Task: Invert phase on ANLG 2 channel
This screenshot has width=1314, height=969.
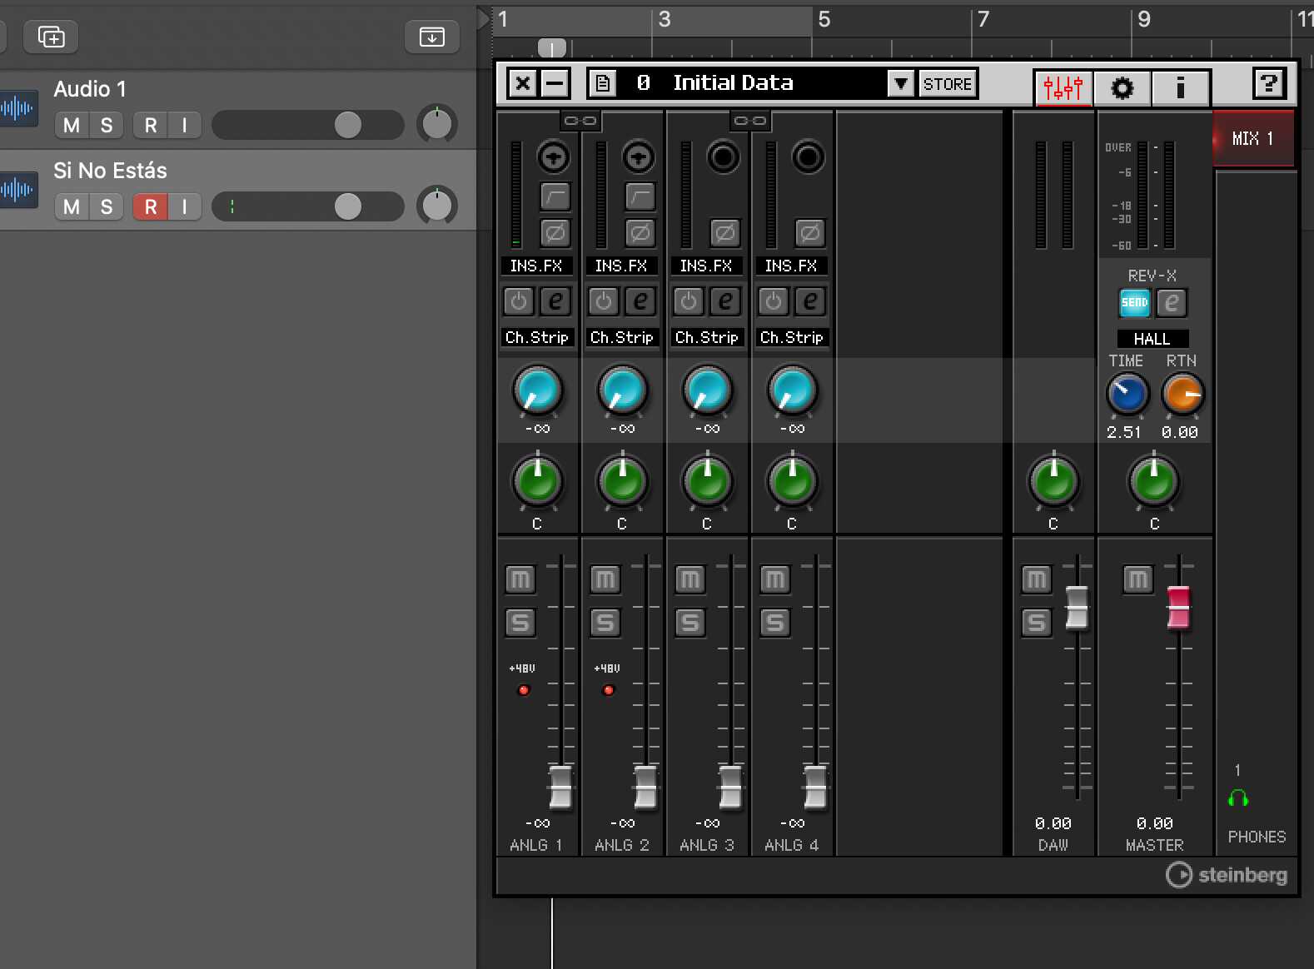Action: point(640,233)
